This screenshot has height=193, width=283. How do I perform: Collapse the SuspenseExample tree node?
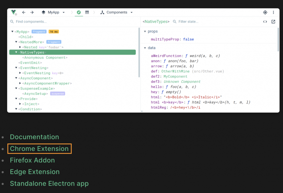pos(16,88)
